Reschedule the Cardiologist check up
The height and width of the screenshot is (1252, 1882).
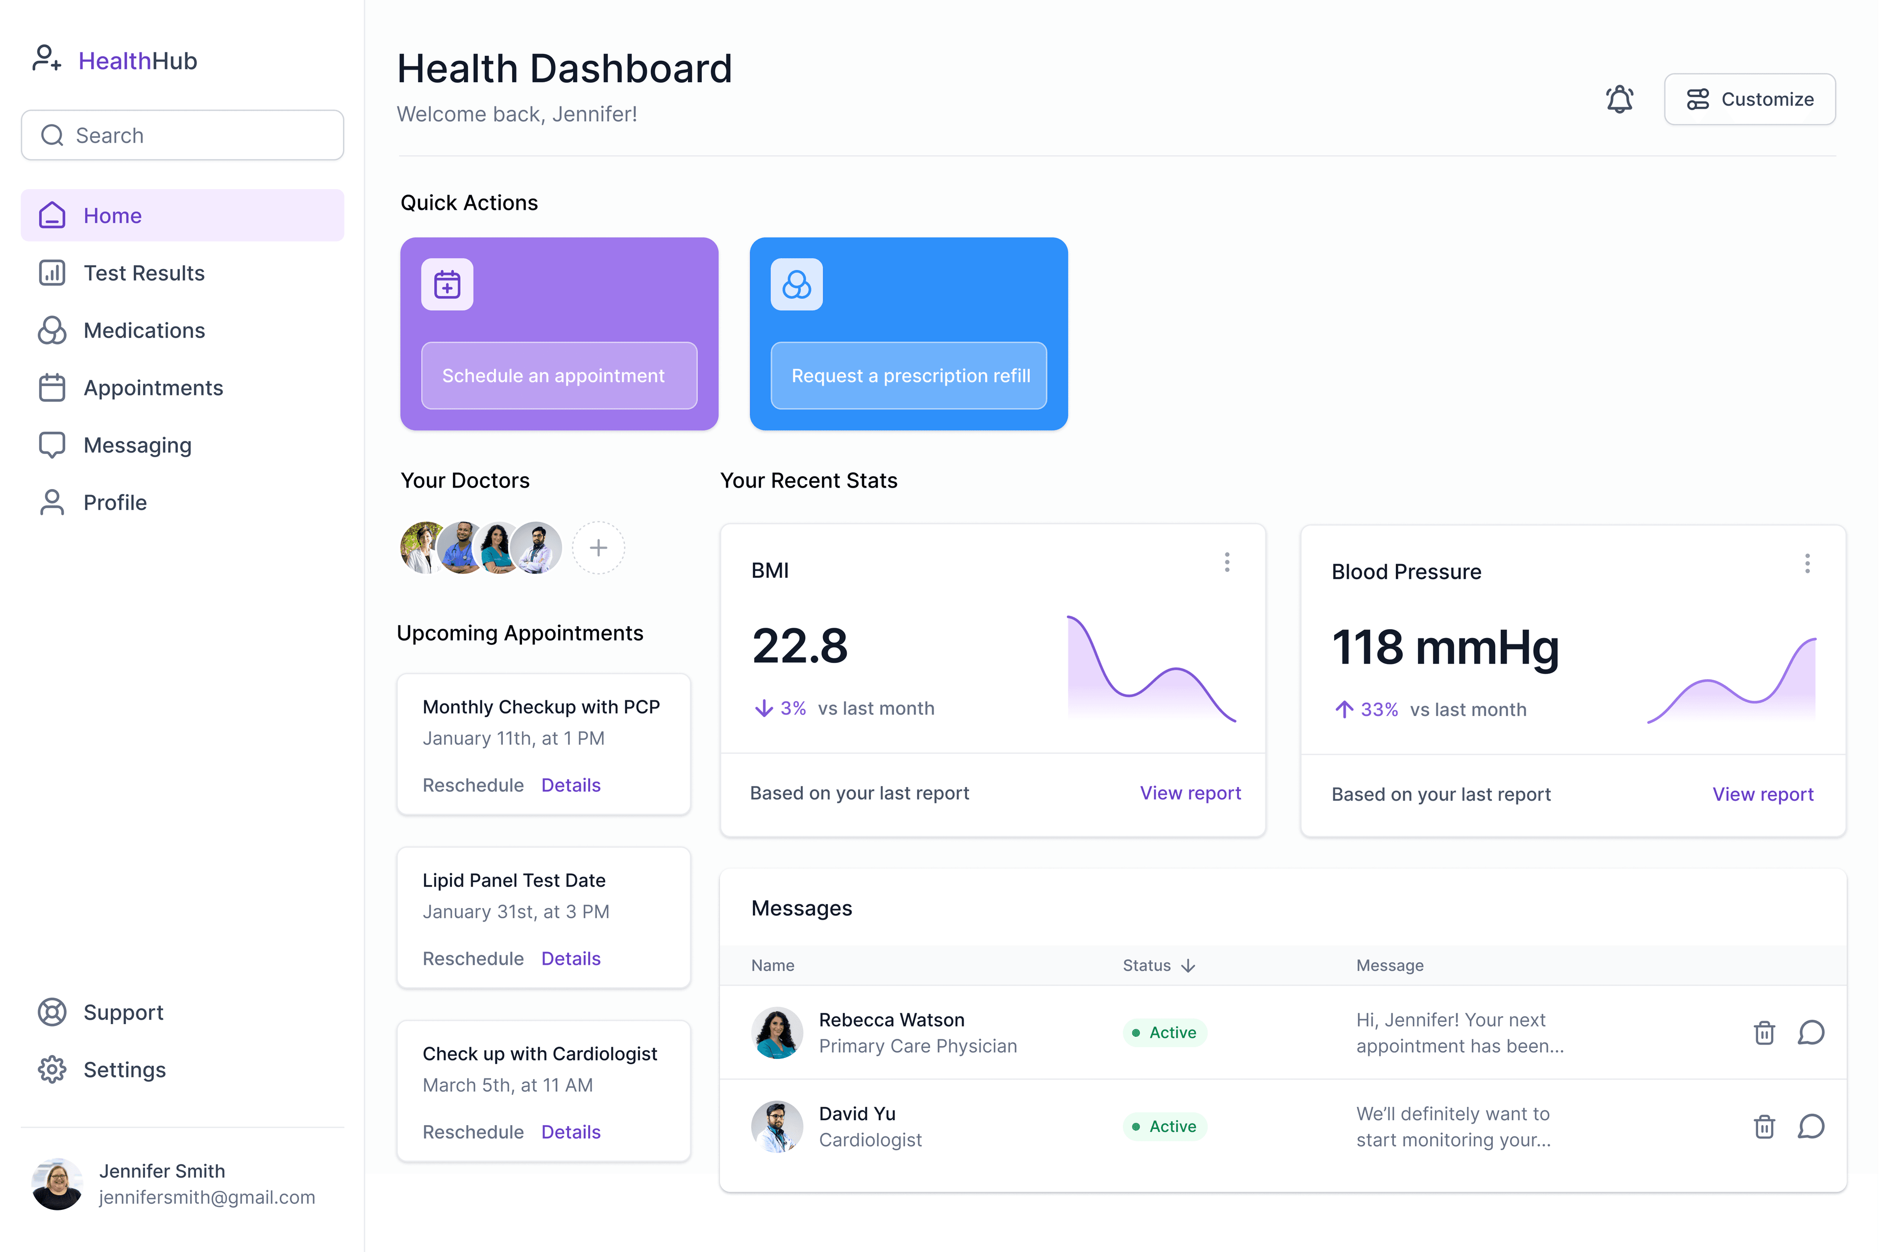472,1131
